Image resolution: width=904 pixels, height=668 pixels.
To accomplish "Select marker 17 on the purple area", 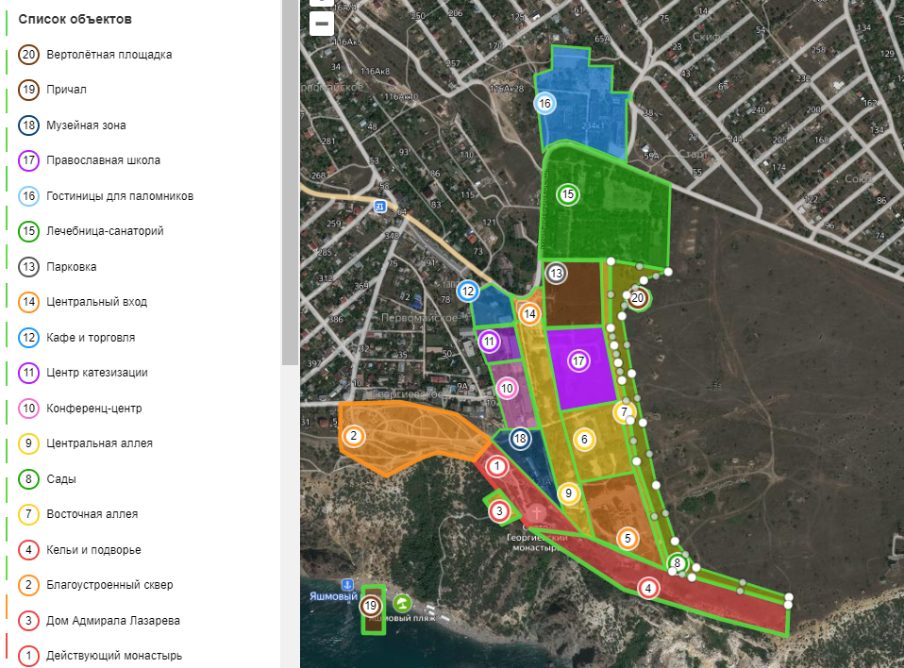I will 578,360.
